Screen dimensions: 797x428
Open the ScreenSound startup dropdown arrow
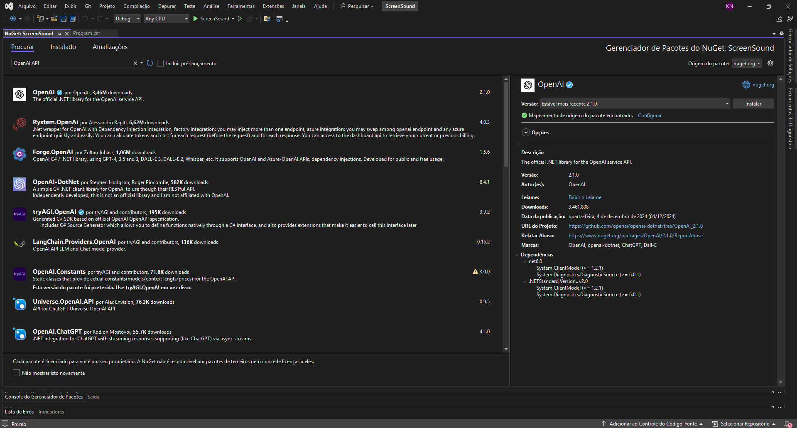[x=233, y=19]
